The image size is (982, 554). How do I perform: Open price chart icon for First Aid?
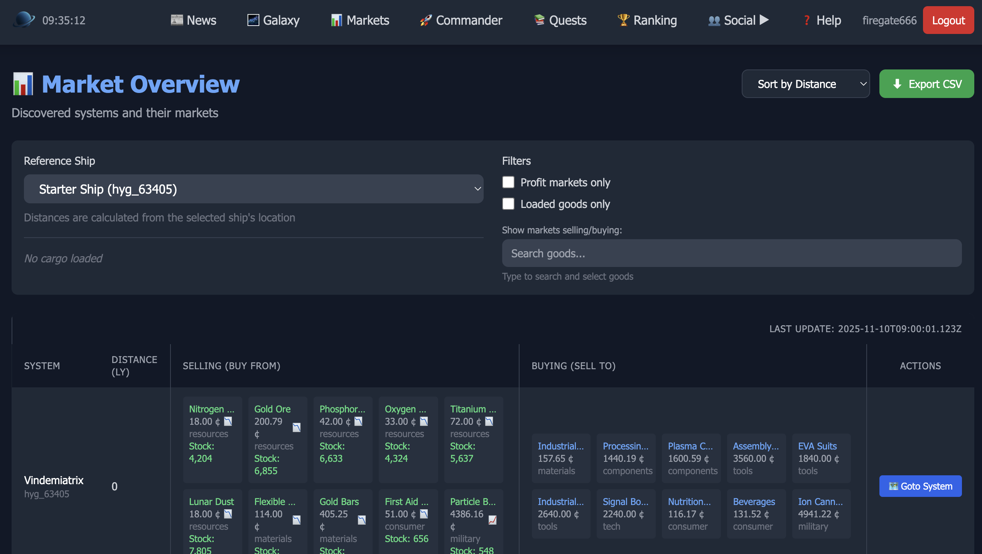tap(424, 514)
